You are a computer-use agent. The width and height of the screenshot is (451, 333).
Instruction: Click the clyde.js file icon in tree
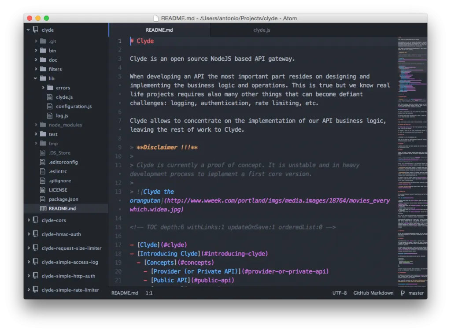point(50,97)
